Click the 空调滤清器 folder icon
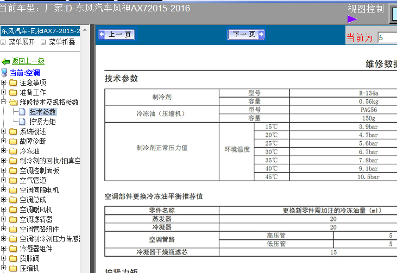Viewport: 397px width, 273px height. click(x=13, y=219)
